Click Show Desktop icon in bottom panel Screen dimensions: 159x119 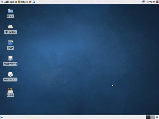pos(2,117)
